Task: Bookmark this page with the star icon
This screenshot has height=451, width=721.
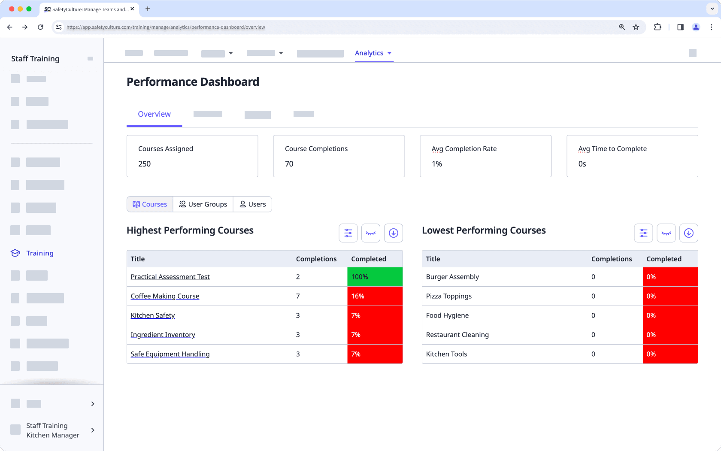Action: point(636,27)
